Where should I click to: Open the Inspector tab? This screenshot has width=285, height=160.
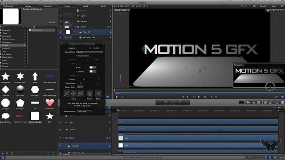(48, 6)
